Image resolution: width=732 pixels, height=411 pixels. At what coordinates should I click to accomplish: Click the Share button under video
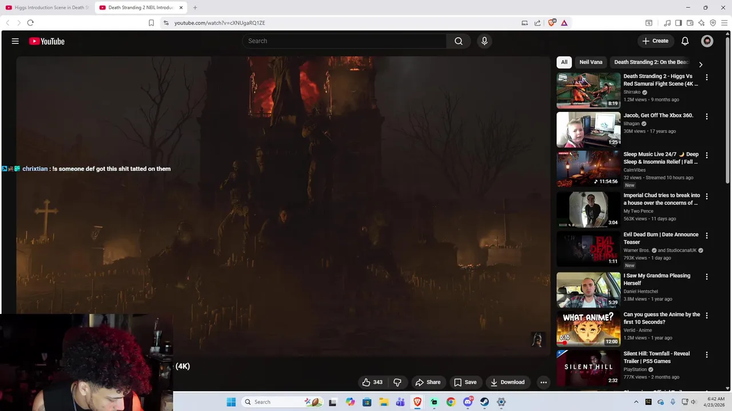pos(428,382)
